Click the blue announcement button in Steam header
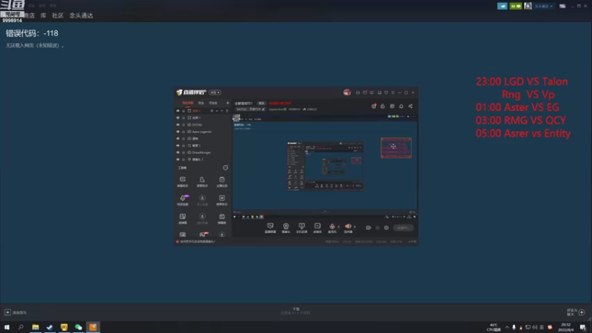Screen dimensions: 592x333 coord(502,6)
